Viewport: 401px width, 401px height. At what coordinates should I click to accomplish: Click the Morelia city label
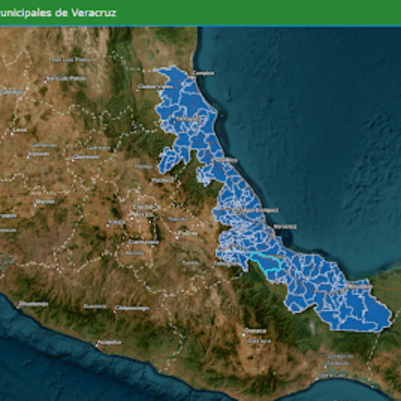point(45,201)
